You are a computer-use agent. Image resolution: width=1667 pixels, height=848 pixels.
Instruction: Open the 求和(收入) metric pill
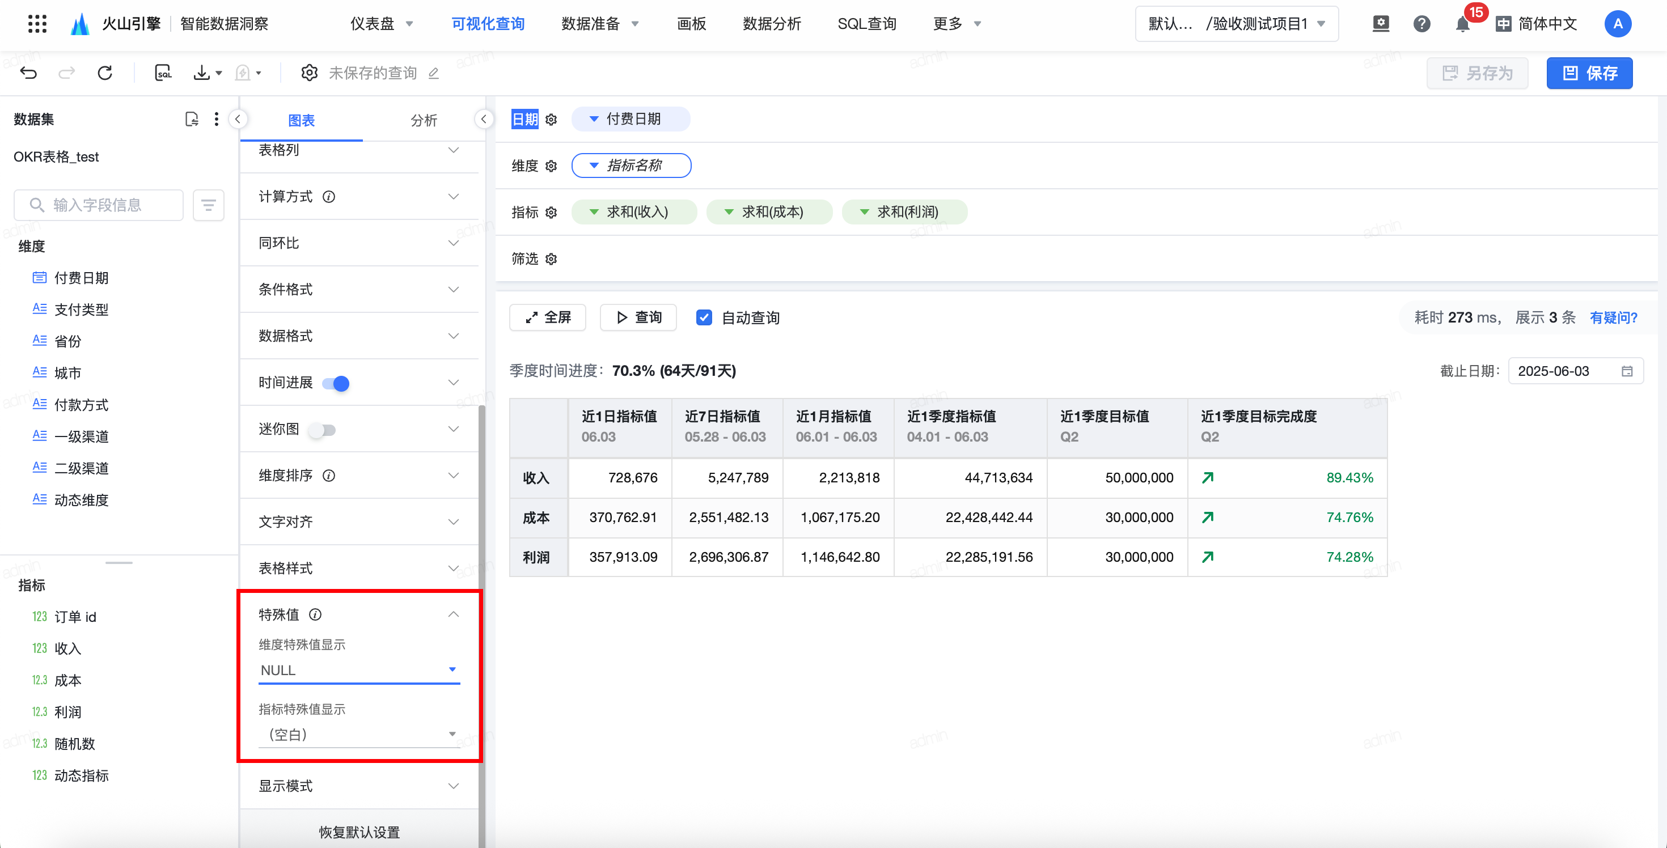[x=633, y=212]
